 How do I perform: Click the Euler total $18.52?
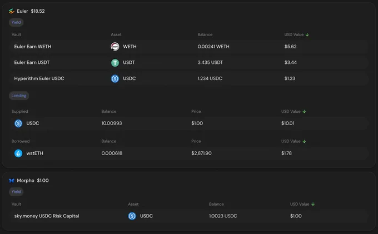tap(38, 11)
